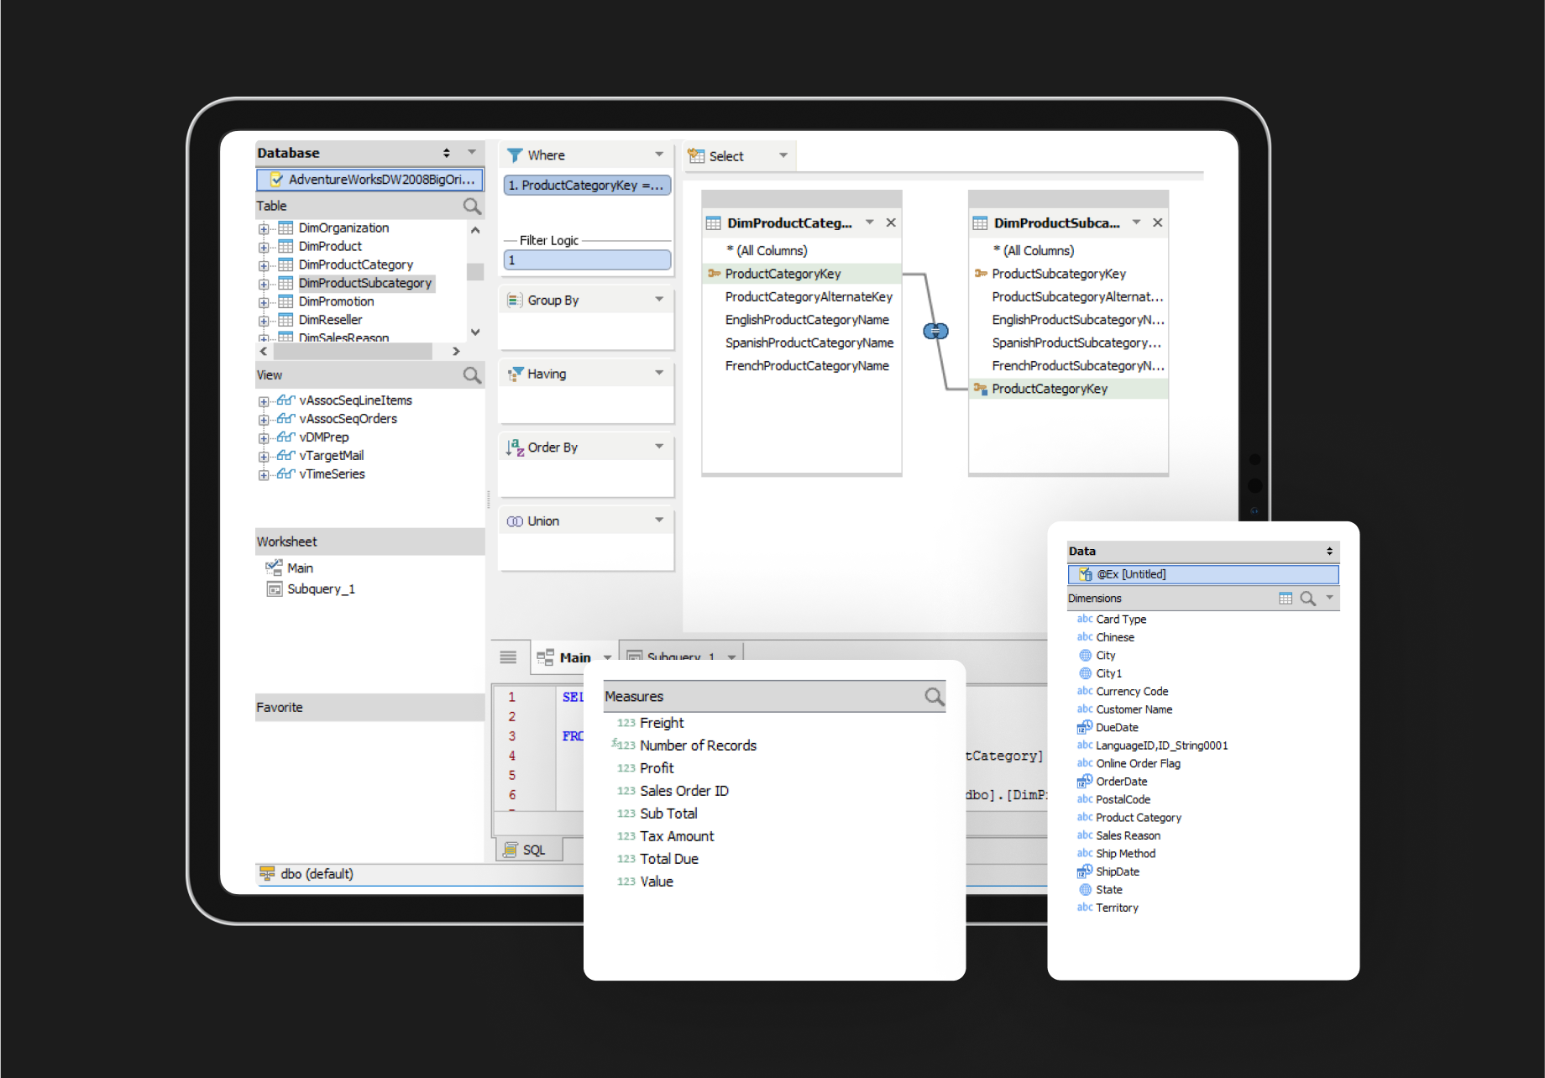Image resolution: width=1545 pixels, height=1078 pixels.
Task: Click the Table search magnifier icon
Action: 472,207
